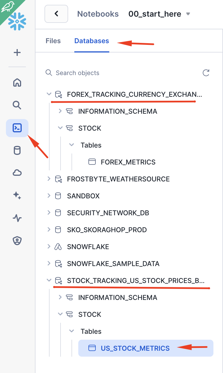The width and height of the screenshot is (223, 373).
Task: Refresh the database object tree
Action: [206, 73]
